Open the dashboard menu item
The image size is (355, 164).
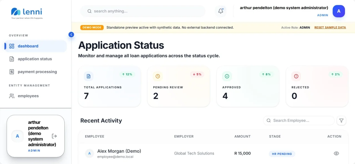(35, 46)
